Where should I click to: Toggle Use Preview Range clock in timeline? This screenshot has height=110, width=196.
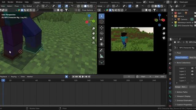(x=137, y=77)
